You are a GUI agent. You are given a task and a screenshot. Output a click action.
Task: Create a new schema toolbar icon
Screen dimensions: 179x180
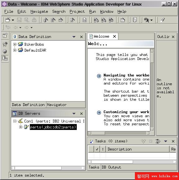click(53, 20)
